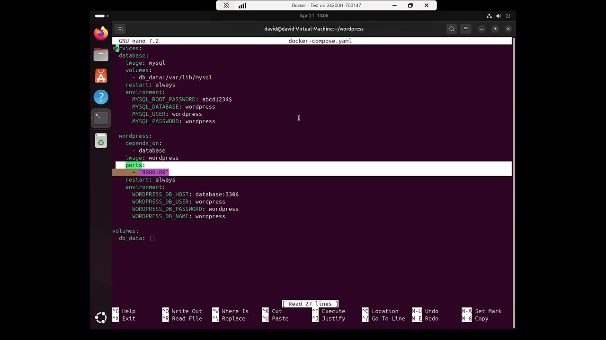The image size is (606, 340).
Task: Click the M-6 Copy shortcut
Action: click(x=475, y=319)
